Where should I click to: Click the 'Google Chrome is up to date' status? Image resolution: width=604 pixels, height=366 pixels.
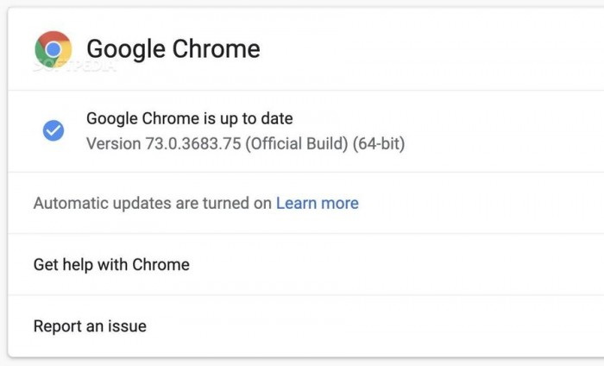tap(189, 118)
